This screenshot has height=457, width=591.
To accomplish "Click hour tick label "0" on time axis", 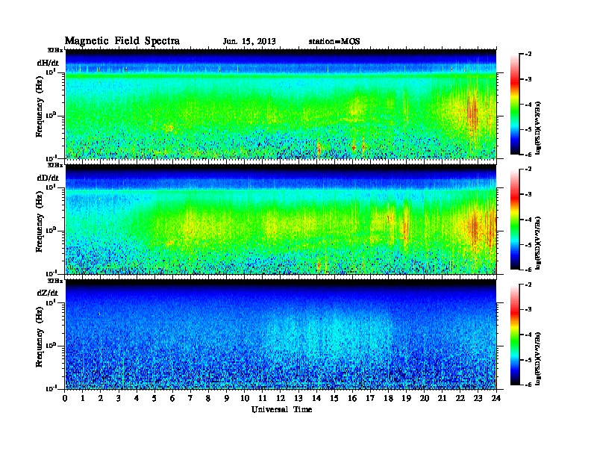I will click(65, 399).
